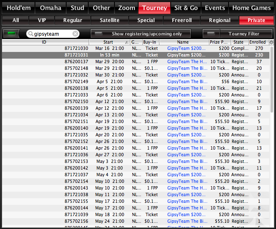
Task: Open the Mar 16 completed GipsyTeam $200 tournament
Action: click(x=186, y=48)
